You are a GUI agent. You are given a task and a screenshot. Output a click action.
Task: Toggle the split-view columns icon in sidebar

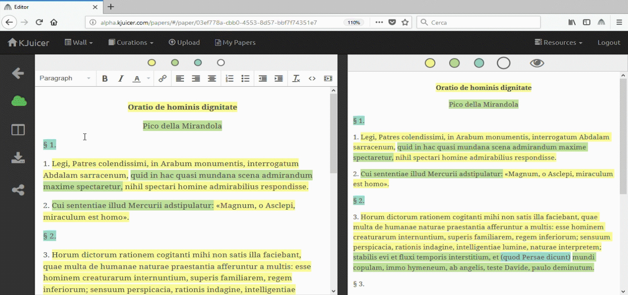coord(18,130)
